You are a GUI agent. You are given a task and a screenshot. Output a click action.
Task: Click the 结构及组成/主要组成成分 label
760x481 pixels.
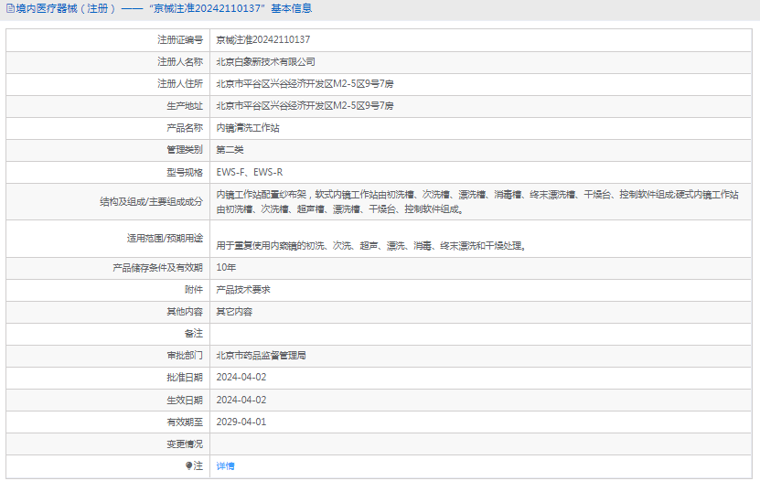(x=151, y=202)
